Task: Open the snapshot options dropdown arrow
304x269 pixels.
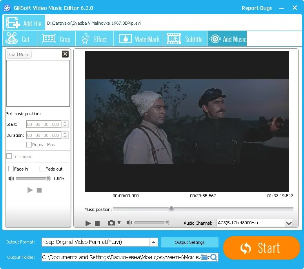Action: (x=119, y=223)
